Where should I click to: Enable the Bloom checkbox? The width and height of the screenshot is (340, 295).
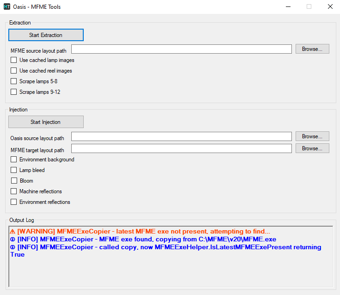click(x=14, y=181)
